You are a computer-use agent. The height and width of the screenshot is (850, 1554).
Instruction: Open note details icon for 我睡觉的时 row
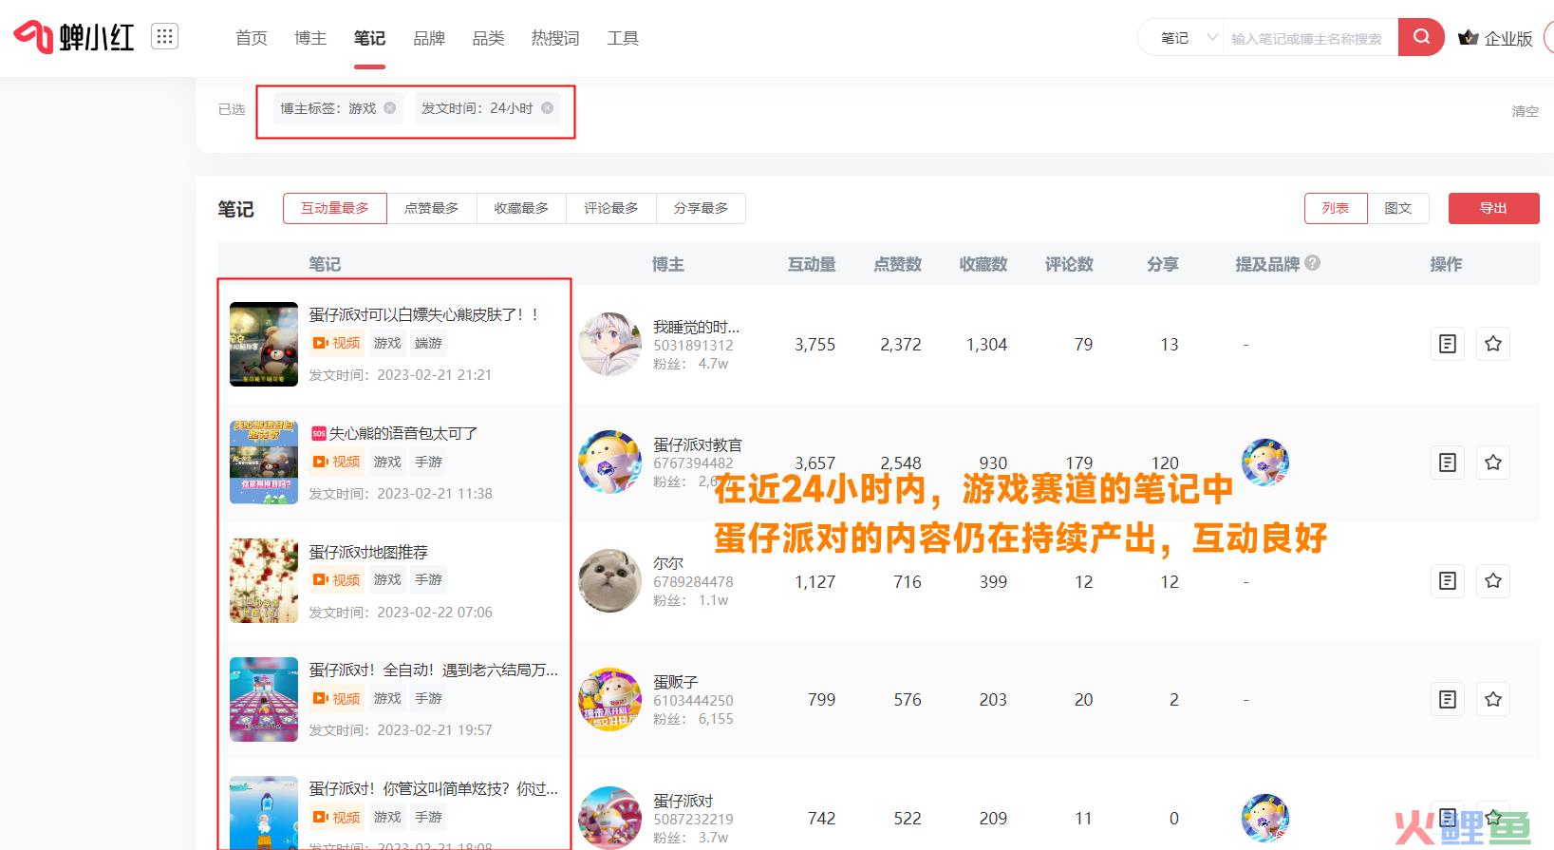point(1448,344)
